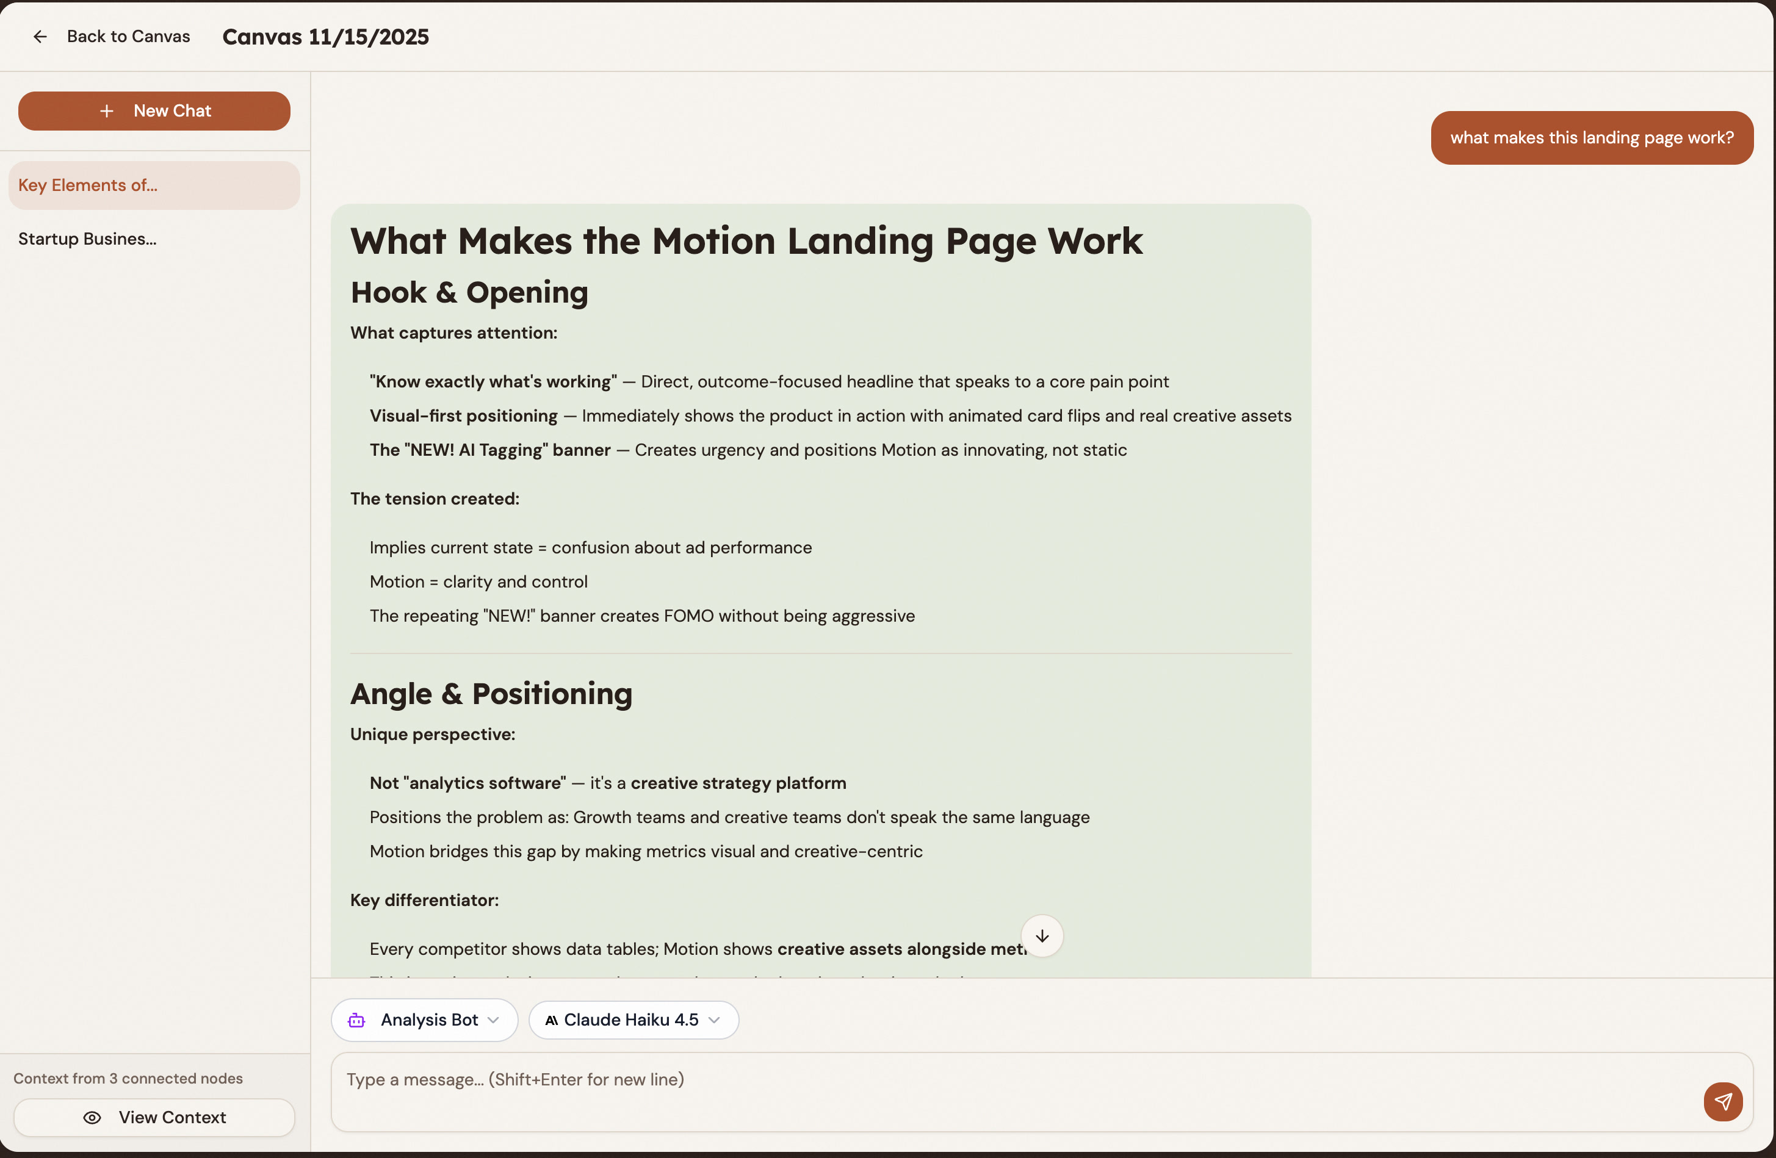Click the Back to Canvas link
The height and width of the screenshot is (1158, 1776).
point(128,36)
